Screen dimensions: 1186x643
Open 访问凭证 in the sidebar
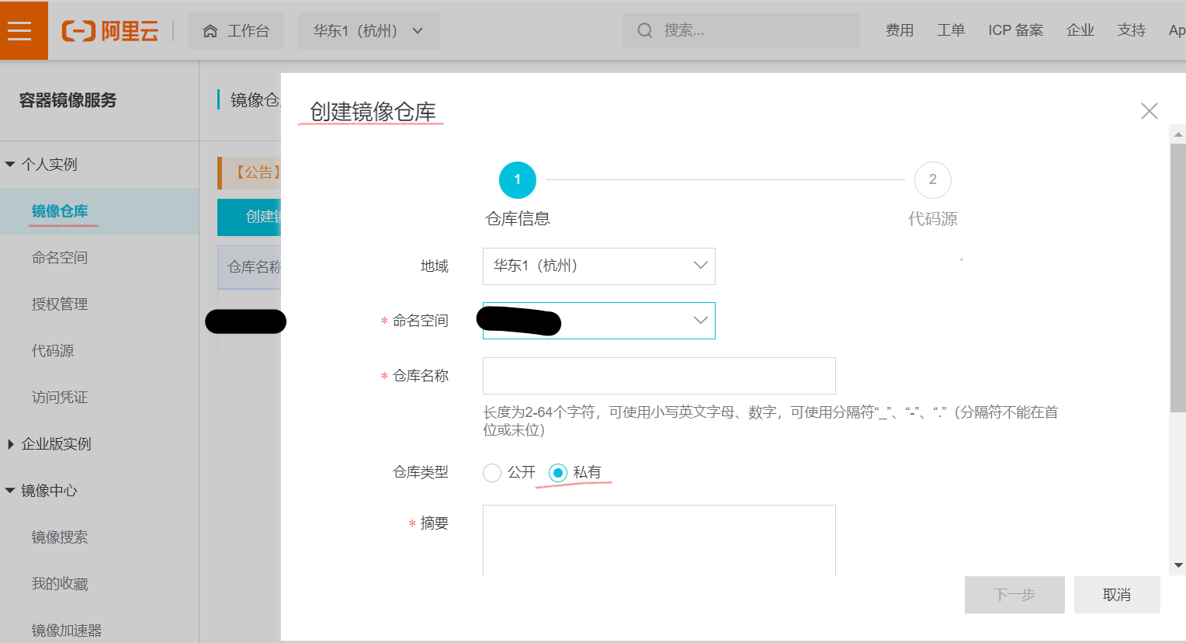(x=60, y=398)
